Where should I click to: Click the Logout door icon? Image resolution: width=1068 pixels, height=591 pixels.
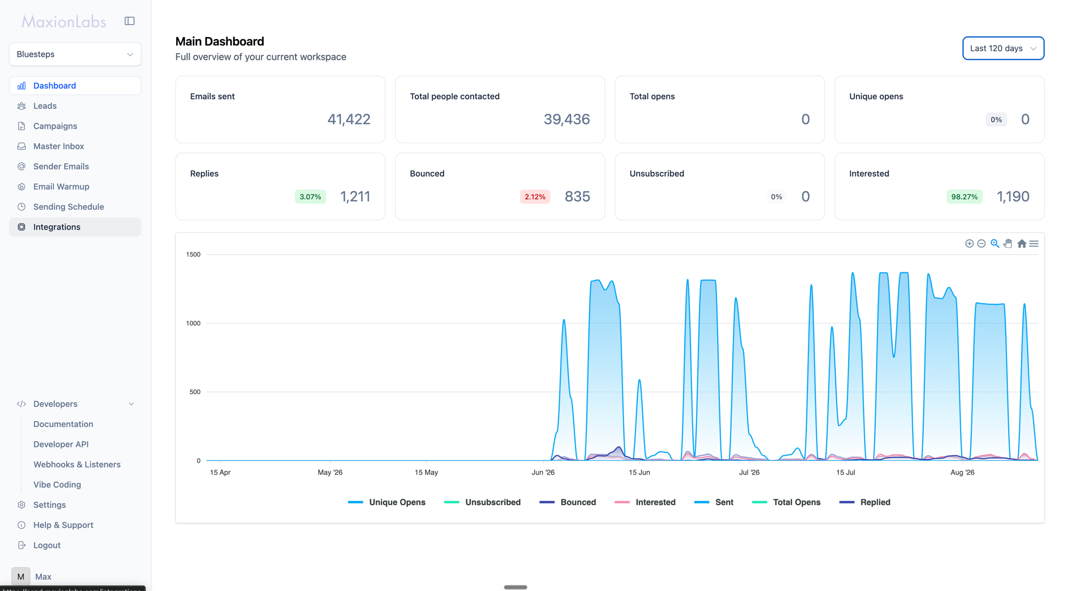pos(21,545)
